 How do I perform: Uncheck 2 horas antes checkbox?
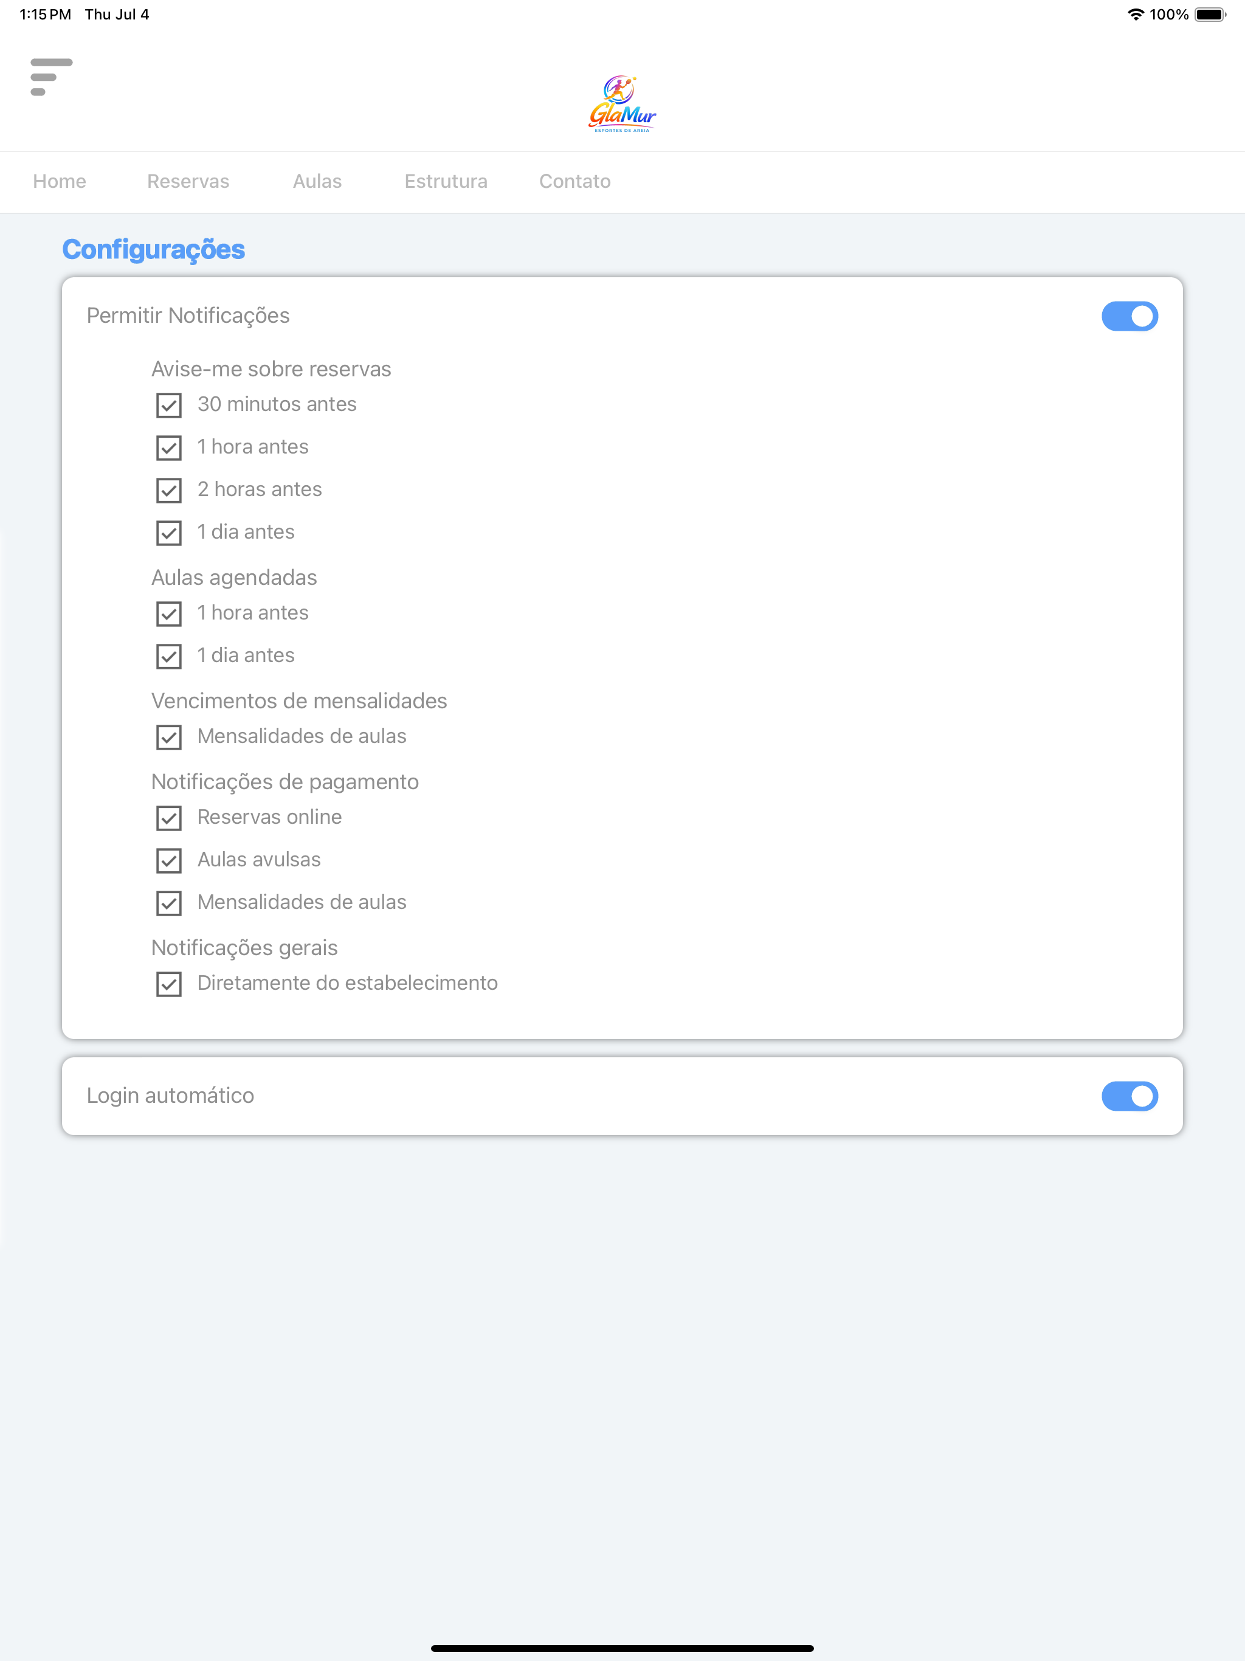(169, 491)
